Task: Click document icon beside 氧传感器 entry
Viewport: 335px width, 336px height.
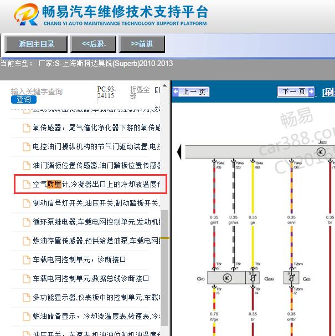Action: pyautogui.click(x=27, y=128)
